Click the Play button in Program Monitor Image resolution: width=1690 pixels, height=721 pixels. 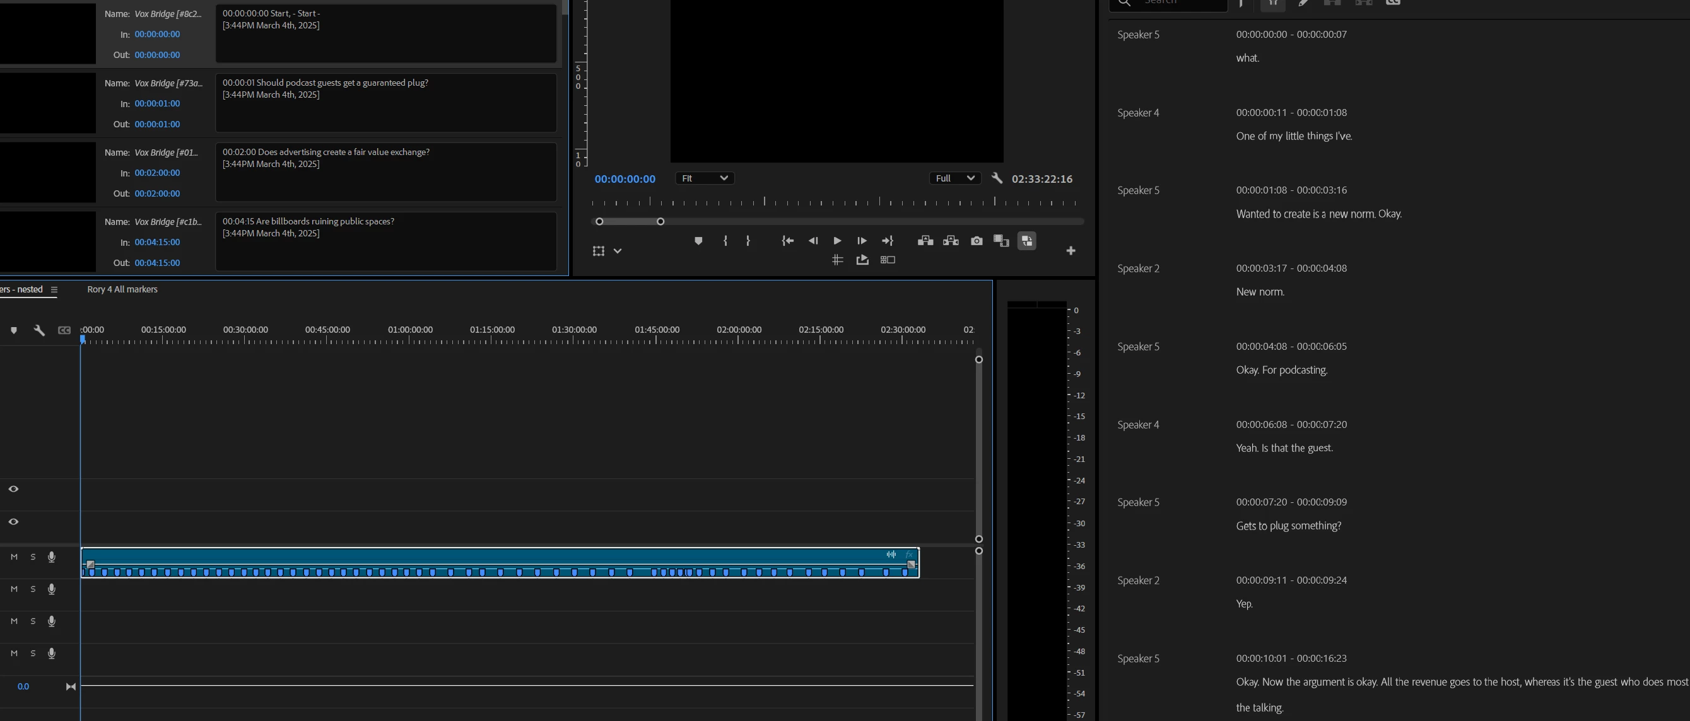click(x=837, y=241)
